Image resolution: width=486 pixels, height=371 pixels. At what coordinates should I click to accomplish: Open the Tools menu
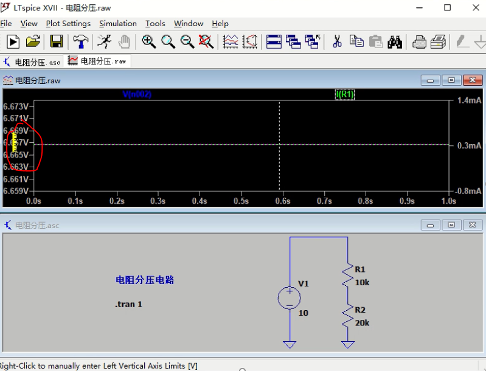pyautogui.click(x=155, y=24)
